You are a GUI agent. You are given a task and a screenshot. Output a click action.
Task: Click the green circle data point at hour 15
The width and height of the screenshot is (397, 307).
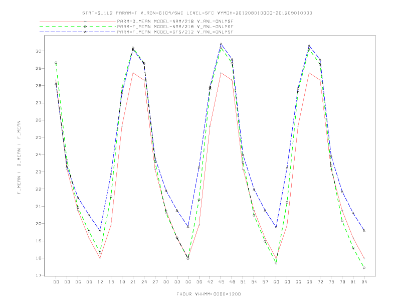(x=111, y=197)
